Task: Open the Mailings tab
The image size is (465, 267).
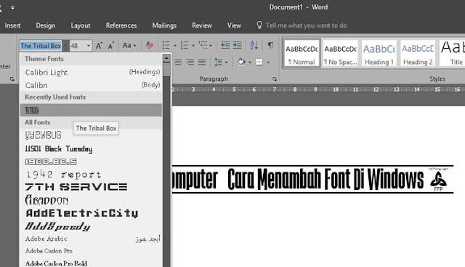Action: click(x=164, y=25)
